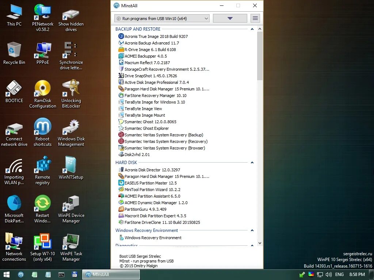Open the Run programs from USB dropdown
The height and width of the screenshot is (280, 374).
click(x=162, y=18)
